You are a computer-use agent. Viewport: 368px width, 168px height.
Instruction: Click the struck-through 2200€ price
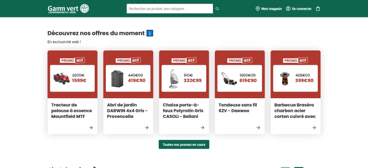78,75
